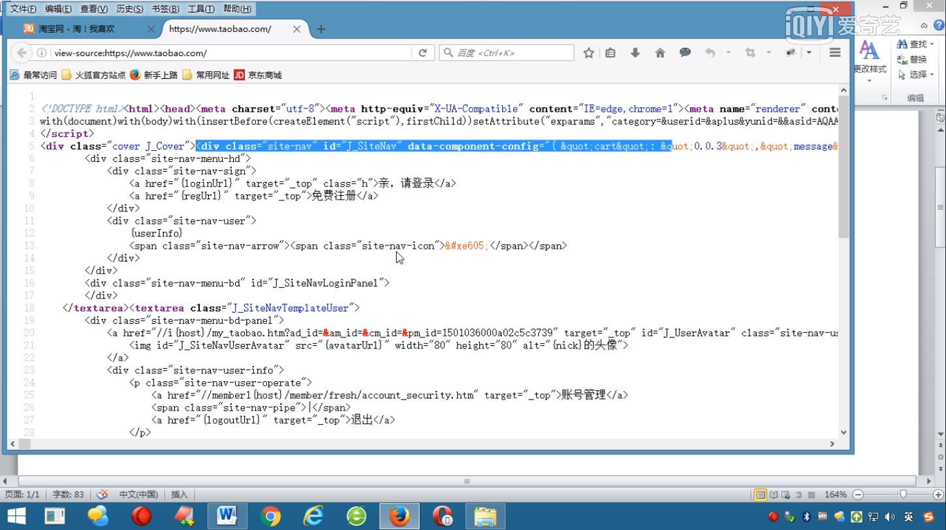The width and height of the screenshot is (946, 530).
Task: Open 京东商城 bookmark
Action: (x=258, y=75)
